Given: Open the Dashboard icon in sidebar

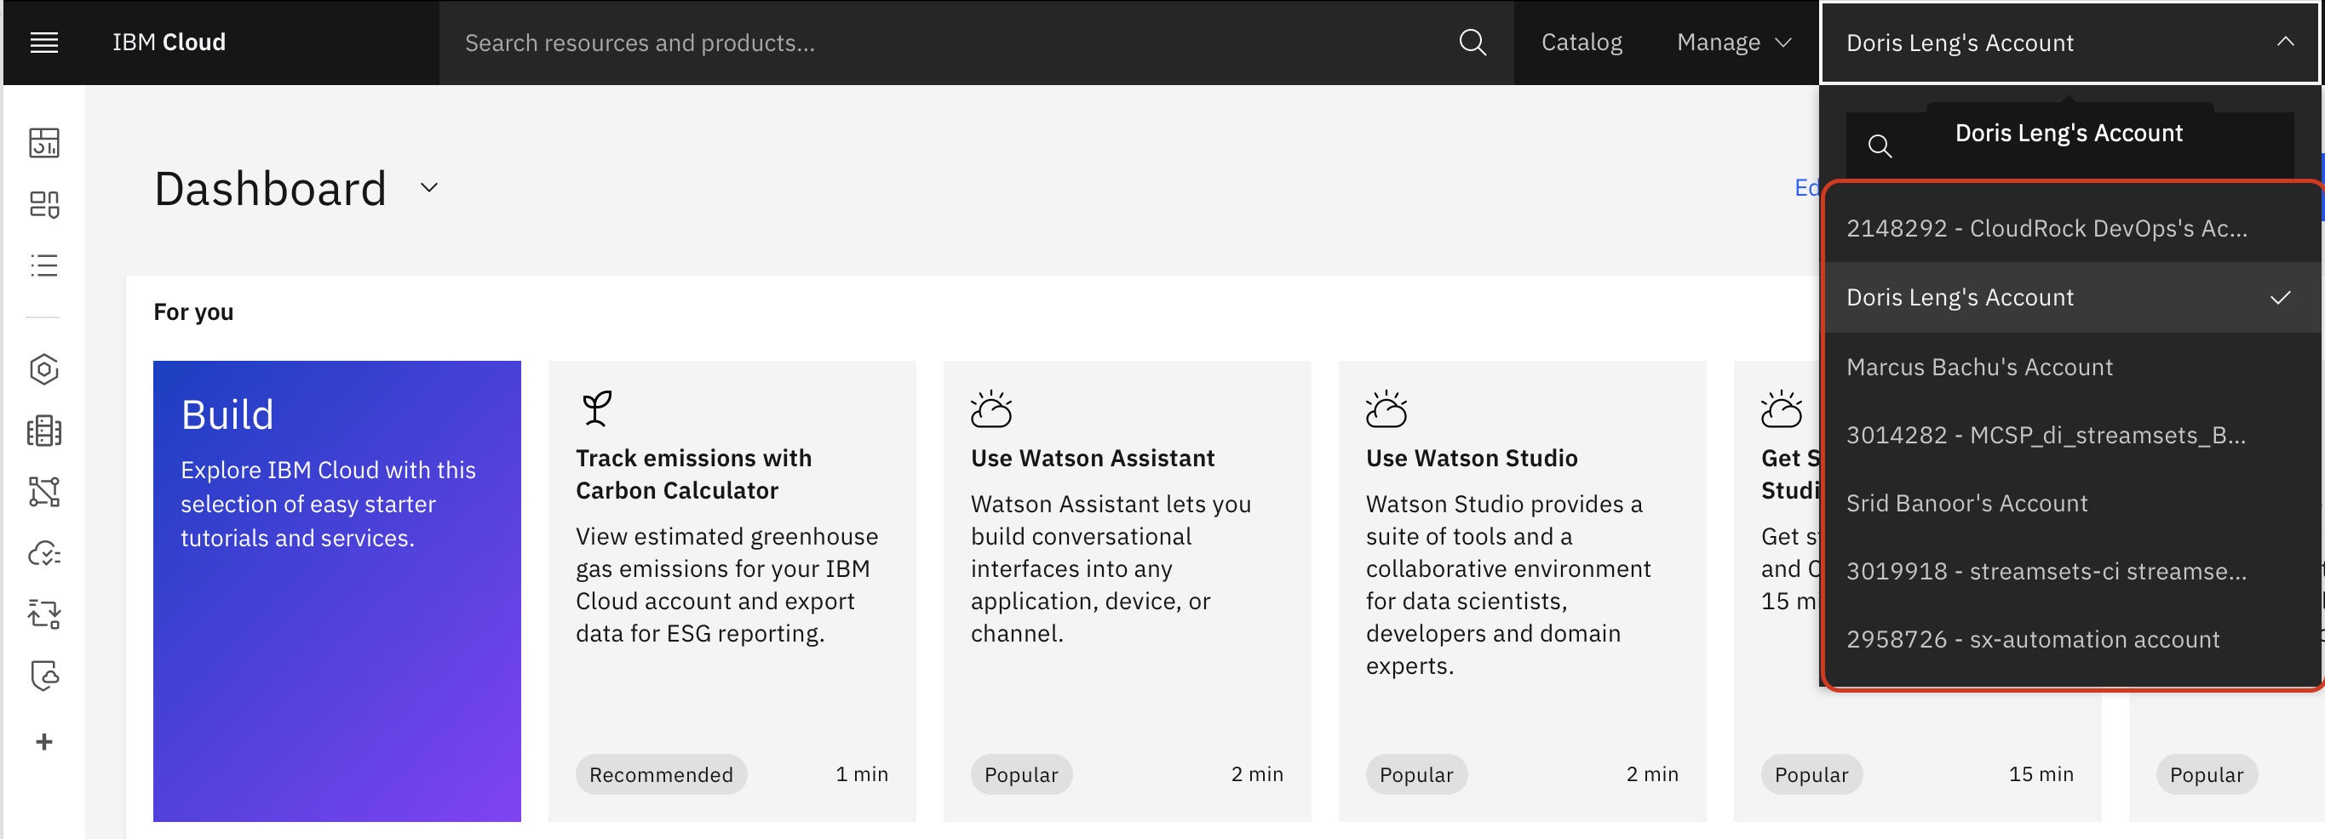Looking at the screenshot, I should [x=44, y=143].
